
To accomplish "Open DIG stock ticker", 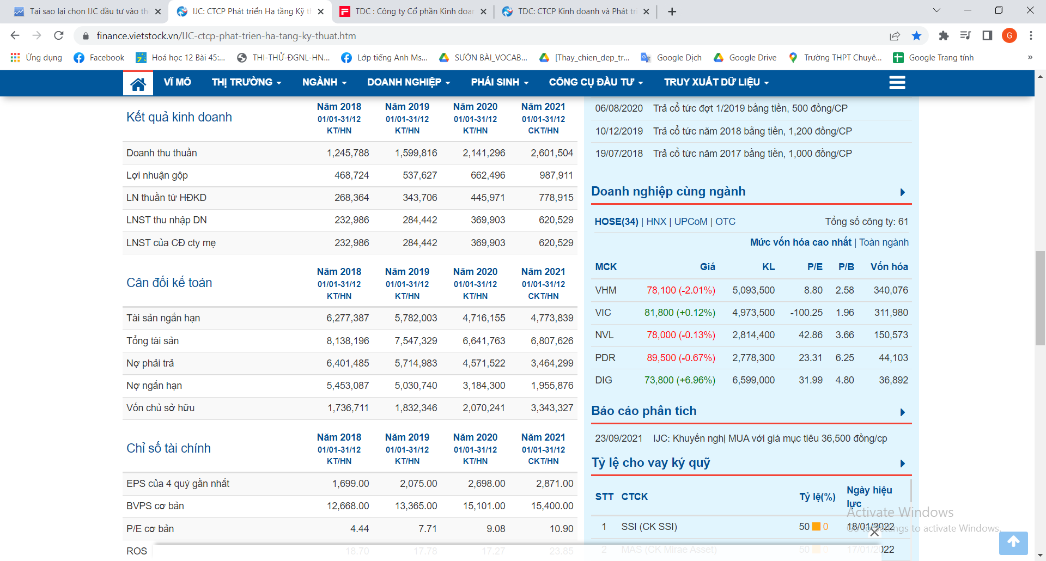I will pos(604,380).
